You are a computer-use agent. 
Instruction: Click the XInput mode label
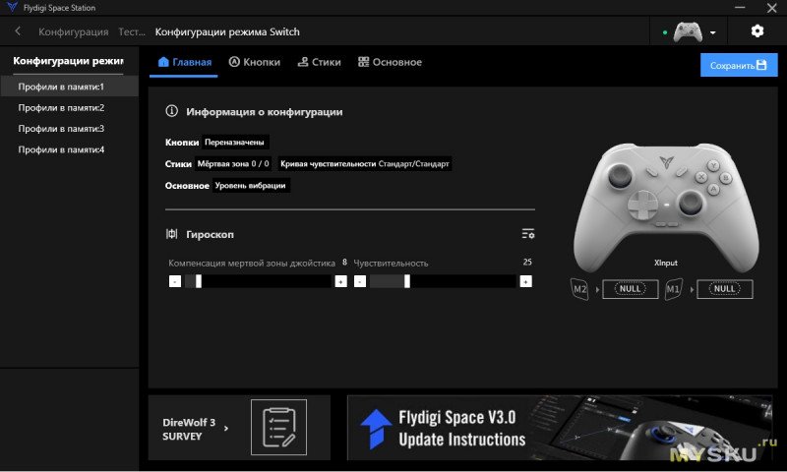pyautogui.click(x=666, y=263)
